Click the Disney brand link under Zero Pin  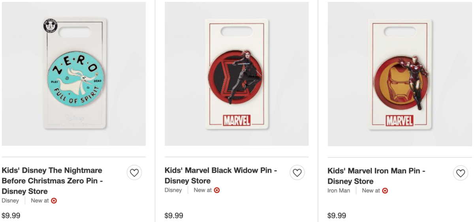coord(10,201)
